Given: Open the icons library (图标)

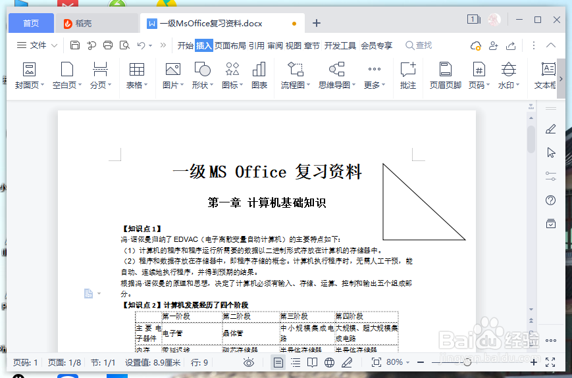Looking at the screenshot, I should (x=232, y=76).
